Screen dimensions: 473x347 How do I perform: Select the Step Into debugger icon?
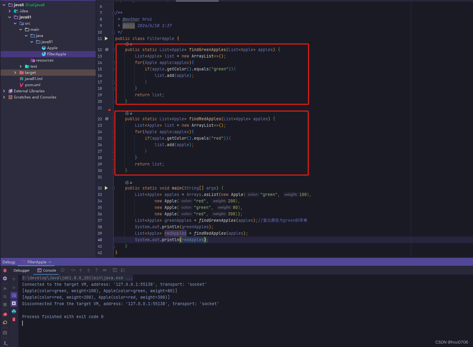pyautogui.click(x=81, y=270)
